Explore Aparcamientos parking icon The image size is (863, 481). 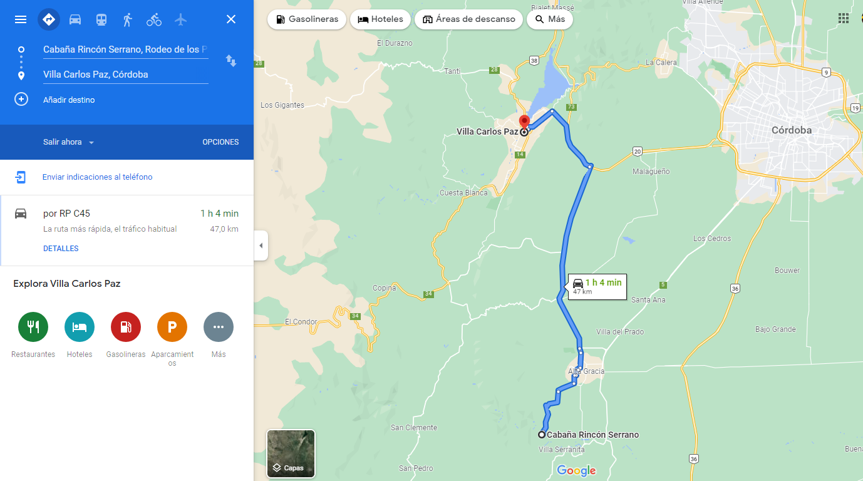pos(172,327)
